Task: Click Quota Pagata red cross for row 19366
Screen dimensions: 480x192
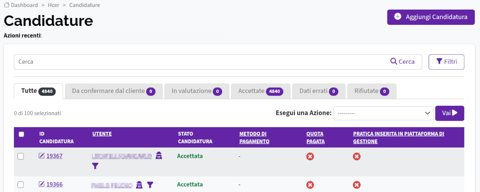Action: [x=310, y=185]
